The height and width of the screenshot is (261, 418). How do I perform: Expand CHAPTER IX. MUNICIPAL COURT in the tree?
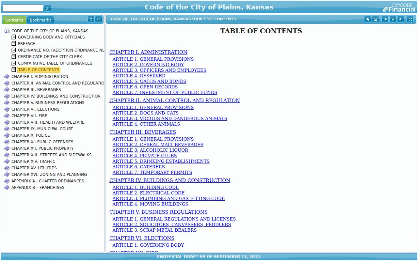(x=42, y=129)
